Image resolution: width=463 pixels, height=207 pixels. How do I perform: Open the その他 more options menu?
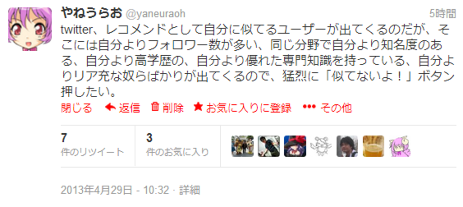point(336,108)
